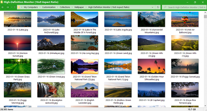The width and height of the screenshot is (207, 111).
Task: Select Grand Teton National Park (1) thumbnail
Action: click(x=118, y=66)
